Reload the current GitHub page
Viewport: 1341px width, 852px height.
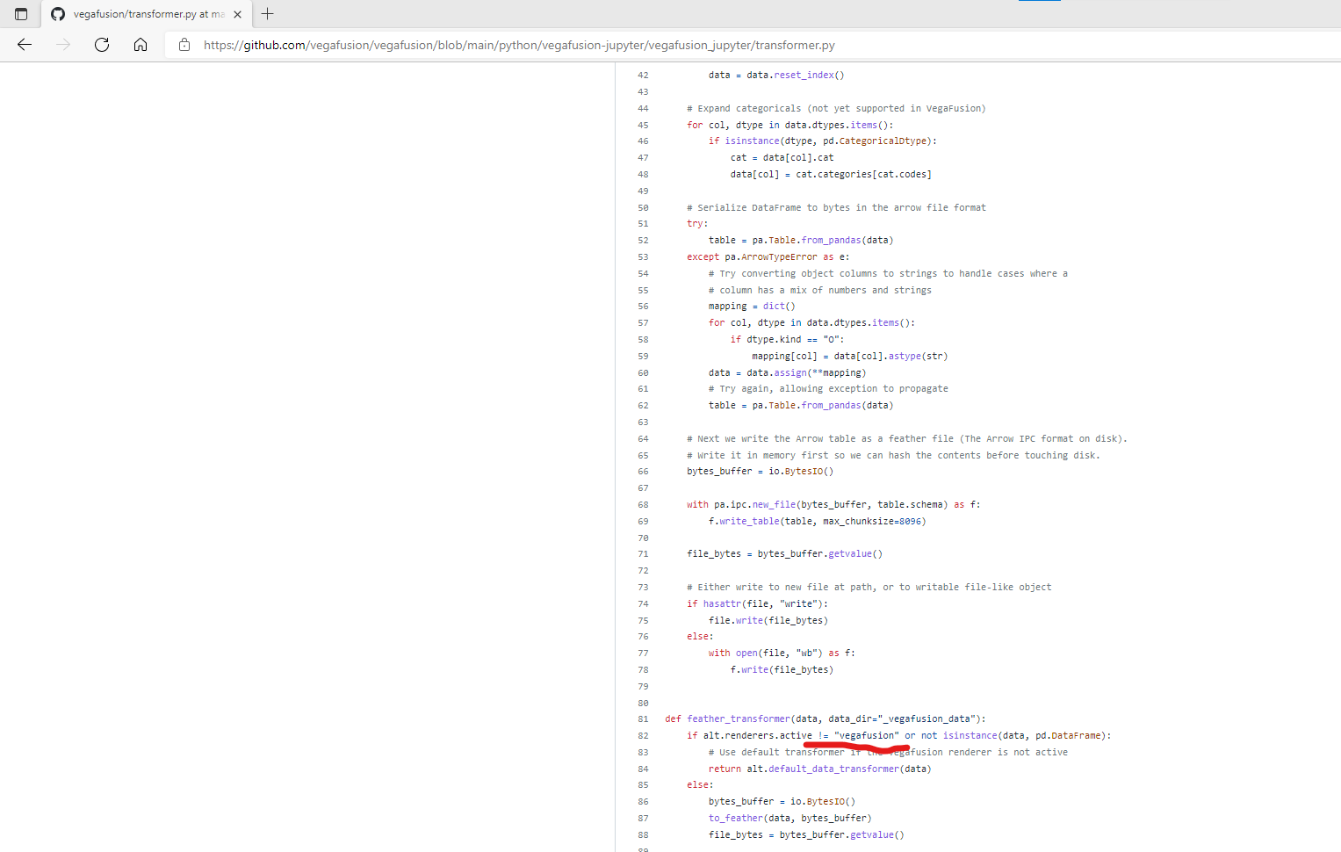click(102, 45)
